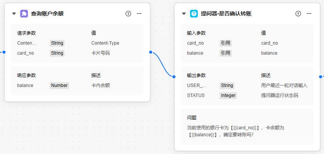Collapse the 查询账户余额 node
This screenshot has height=154, width=324.
point(14,13)
